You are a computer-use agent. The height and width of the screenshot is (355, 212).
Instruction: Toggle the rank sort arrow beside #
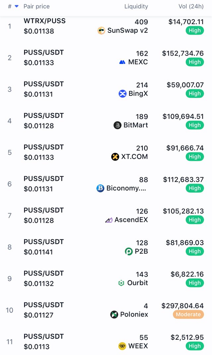click(x=17, y=6)
